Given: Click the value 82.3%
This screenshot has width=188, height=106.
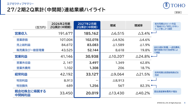Looking at the screenshot, I should pos(145,86).
